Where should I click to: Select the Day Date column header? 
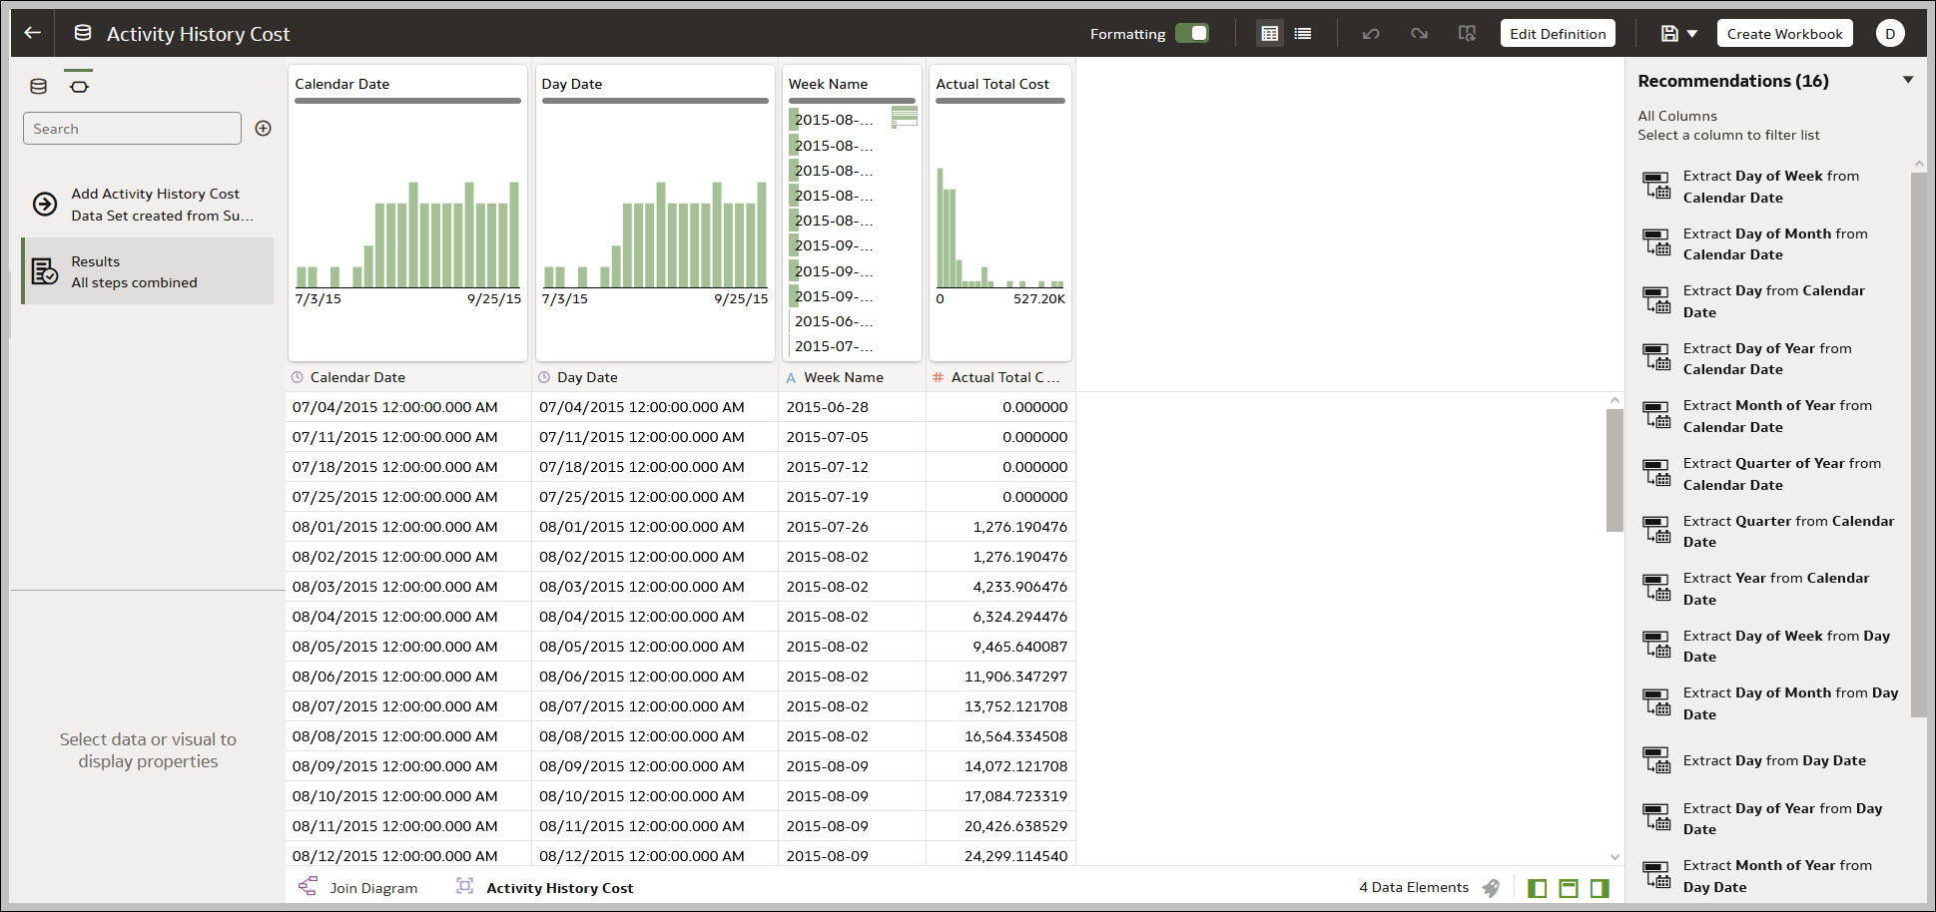click(x=655, y=377)
